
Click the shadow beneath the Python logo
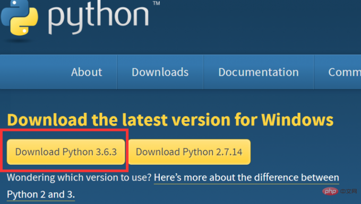19,41
